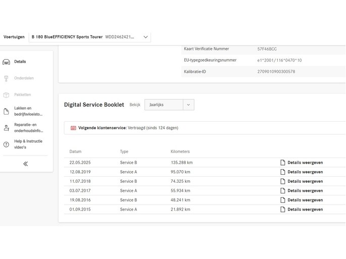
Task: Open the Details sidebar menu item
Action: [x=20, y=62]
